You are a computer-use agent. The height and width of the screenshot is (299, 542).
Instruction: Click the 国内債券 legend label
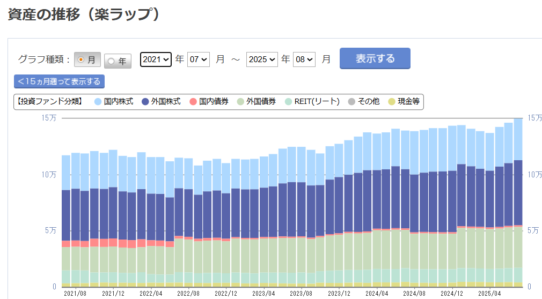pyautogui.click(x=214, y=101)
